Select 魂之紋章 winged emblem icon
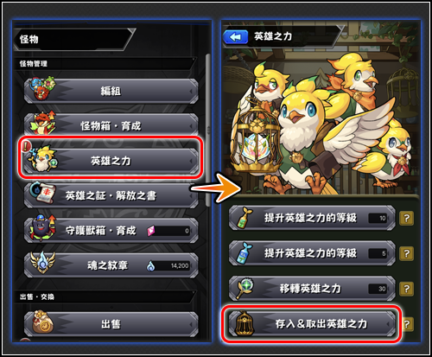The height and width of the screenshot is (357, 432). click(42, 262)
